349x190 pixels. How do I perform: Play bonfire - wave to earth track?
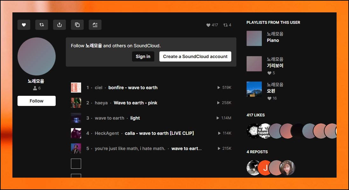133,88
